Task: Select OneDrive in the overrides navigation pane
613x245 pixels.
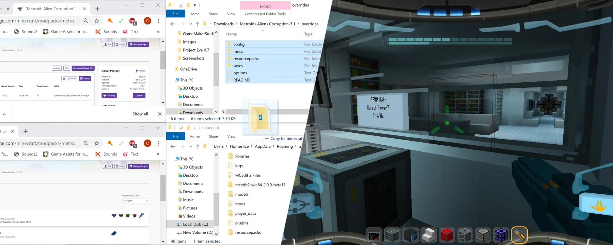Action: pyautogui.click(x=188, y=69)
